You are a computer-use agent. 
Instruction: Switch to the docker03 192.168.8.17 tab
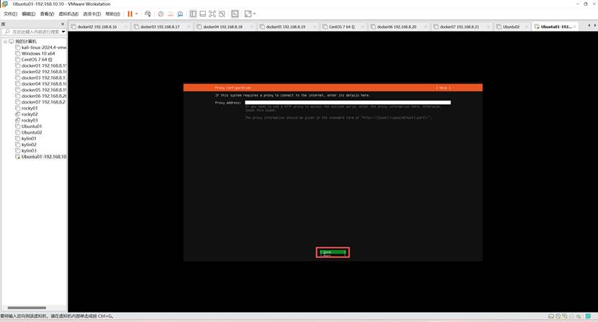(x=162, y=27)
